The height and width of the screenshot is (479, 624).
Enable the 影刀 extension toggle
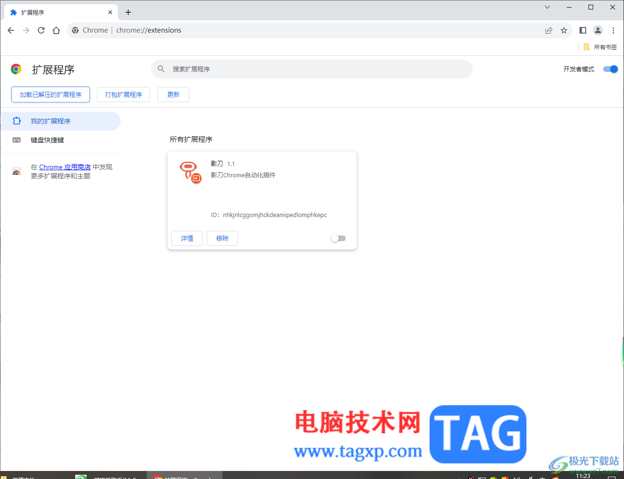click(x=338, y=238)
